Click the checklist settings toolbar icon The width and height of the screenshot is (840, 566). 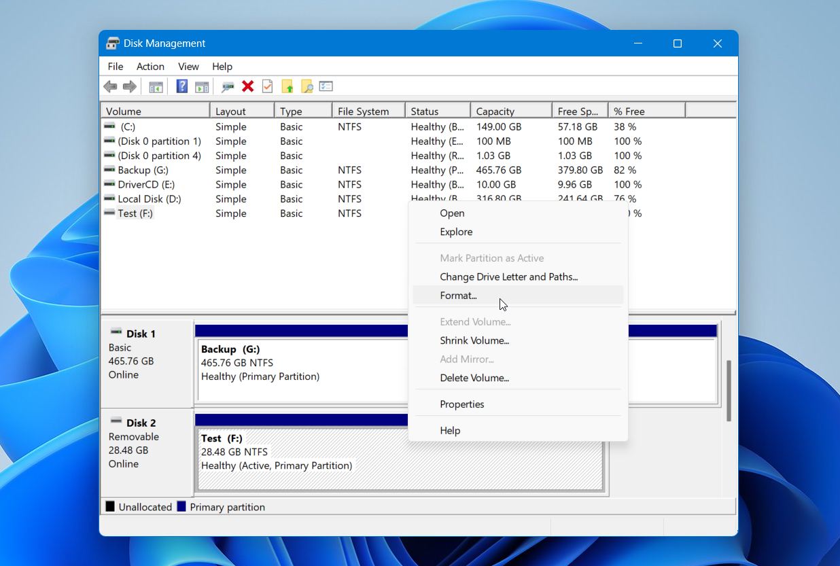click(326, 86)
